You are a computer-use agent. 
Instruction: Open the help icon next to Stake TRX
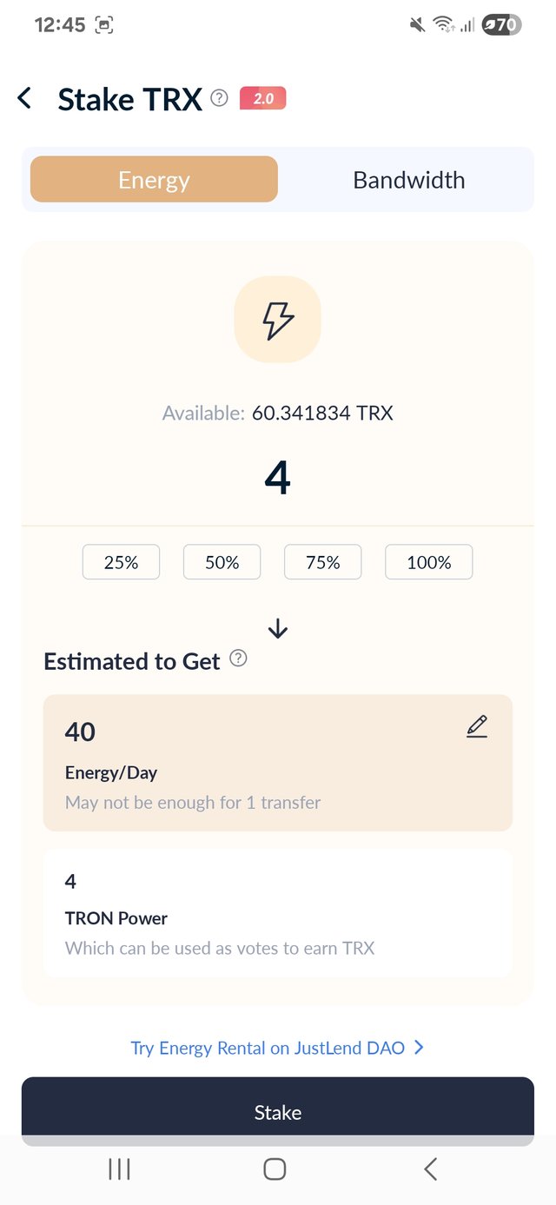coord(220,99)
